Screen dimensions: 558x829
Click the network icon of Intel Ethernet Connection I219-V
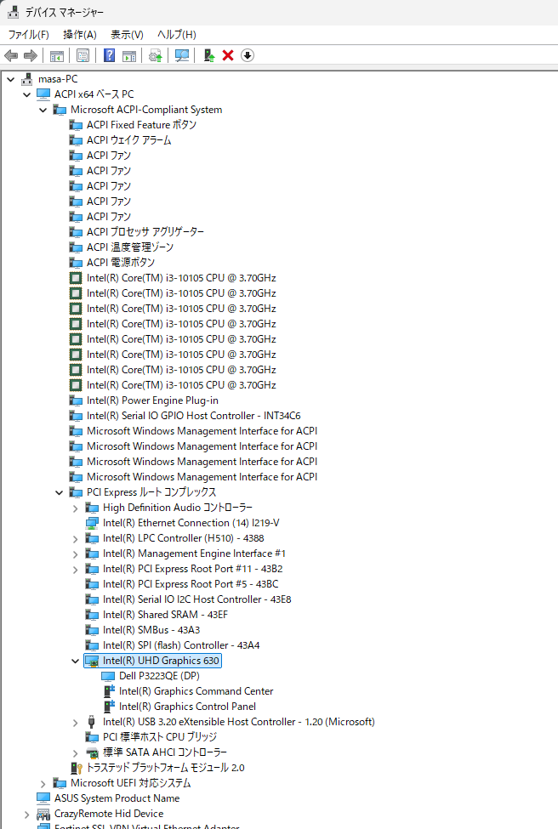pos(92,523)
